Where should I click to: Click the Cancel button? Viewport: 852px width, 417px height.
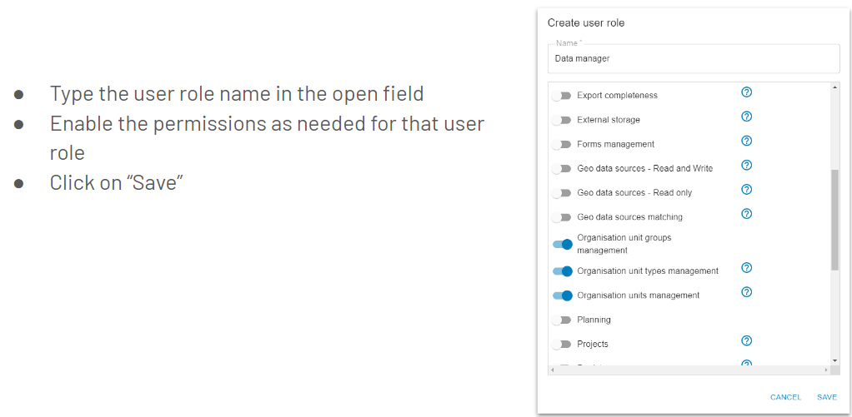click(x=785, y=398)
